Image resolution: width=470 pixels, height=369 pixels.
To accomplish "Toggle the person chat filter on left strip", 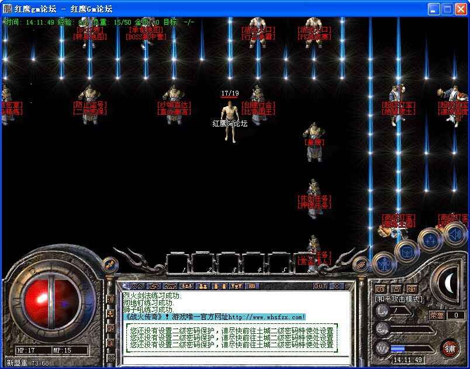I will click(110, 314).
